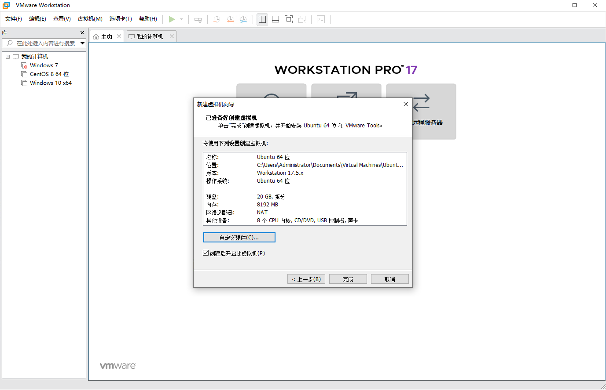Collapse the 我的计算机 tree node

pyautogui.click(x=7, y=57)
